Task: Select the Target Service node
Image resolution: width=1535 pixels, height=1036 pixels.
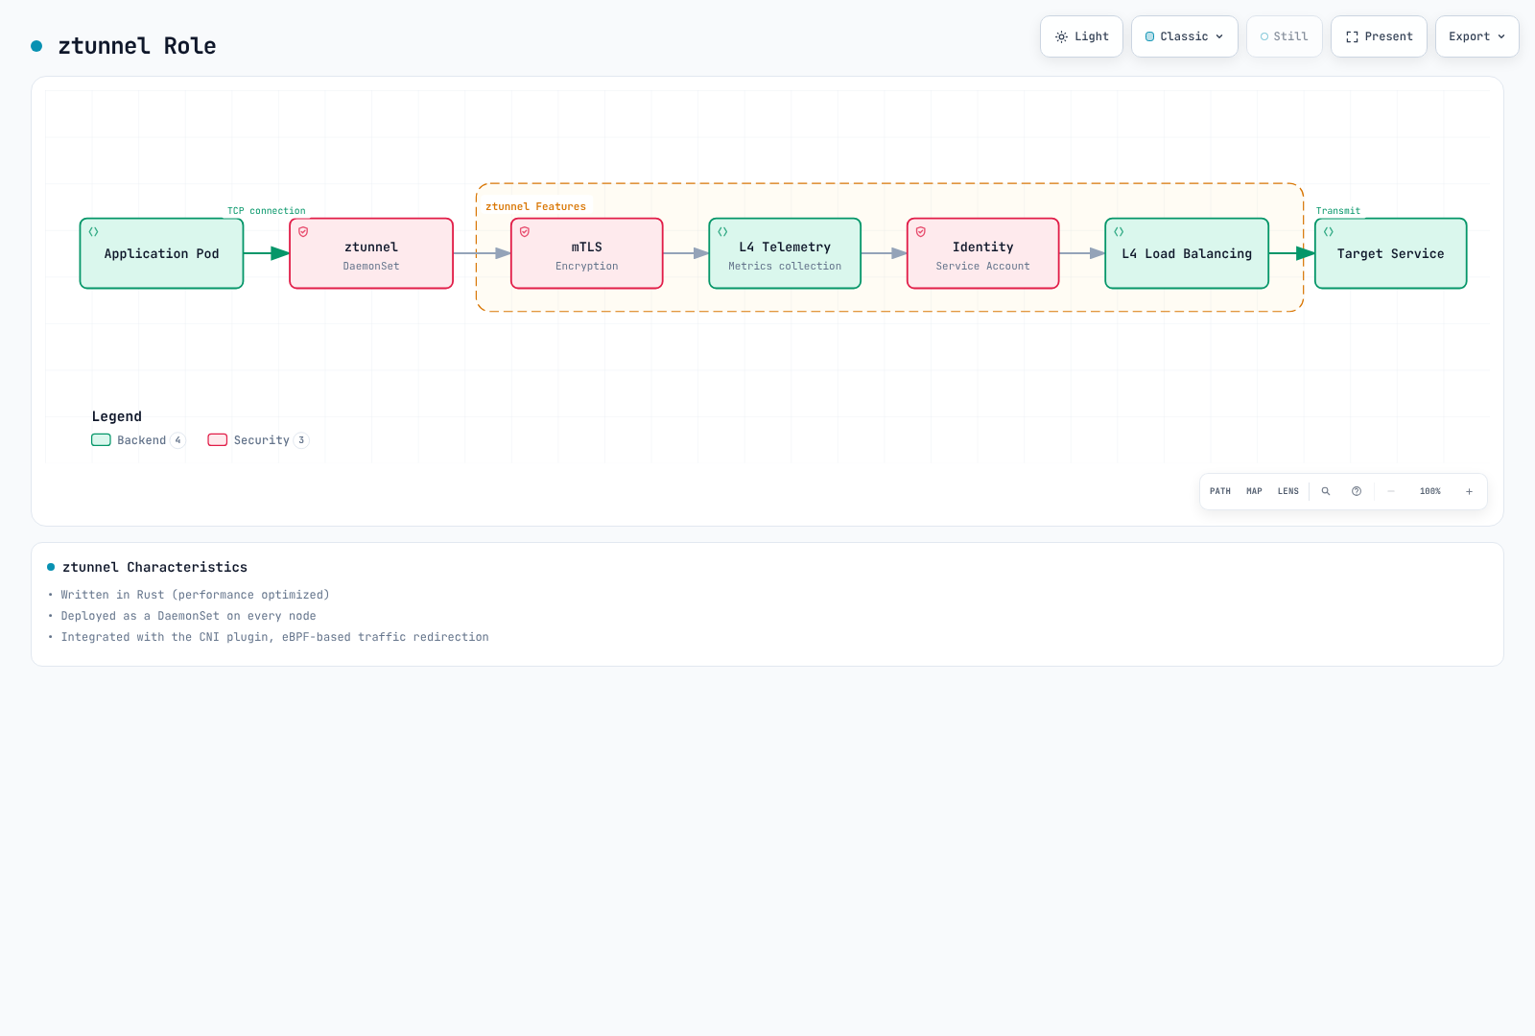Action: (1391, 253)
